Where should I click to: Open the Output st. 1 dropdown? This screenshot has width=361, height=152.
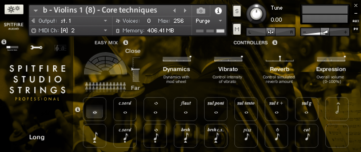69,21
